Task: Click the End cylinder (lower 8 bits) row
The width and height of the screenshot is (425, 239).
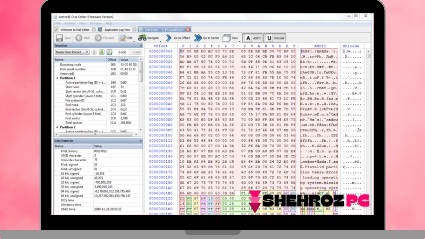Action: click(x=97, y=114)
